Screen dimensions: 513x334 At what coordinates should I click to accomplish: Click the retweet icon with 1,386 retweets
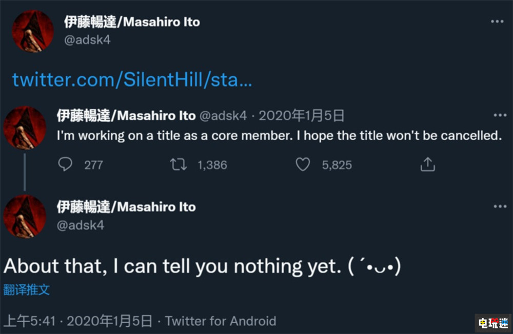(x=179, y=164)
